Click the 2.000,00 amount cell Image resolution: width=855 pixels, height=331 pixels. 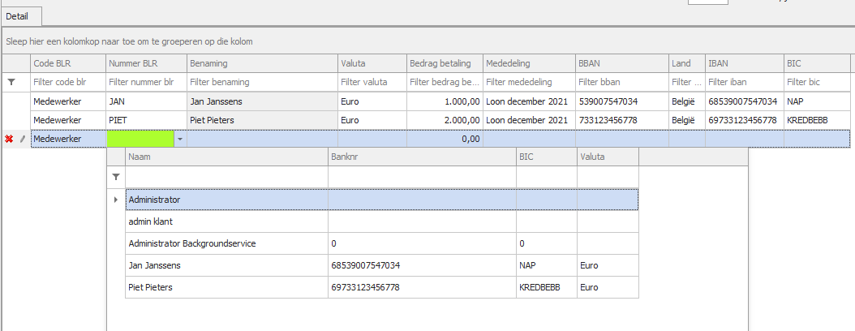[x=445, y=120]
